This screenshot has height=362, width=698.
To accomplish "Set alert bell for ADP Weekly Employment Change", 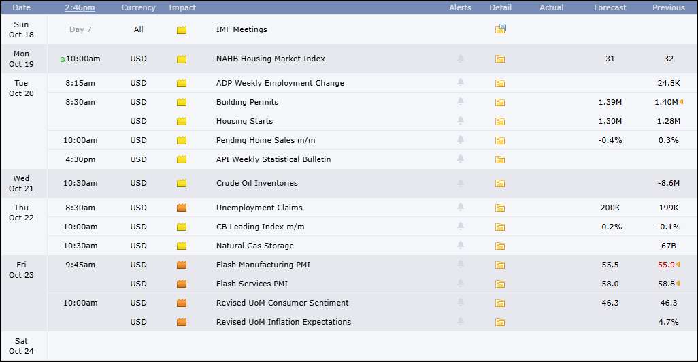I will [x=461, y=82].
